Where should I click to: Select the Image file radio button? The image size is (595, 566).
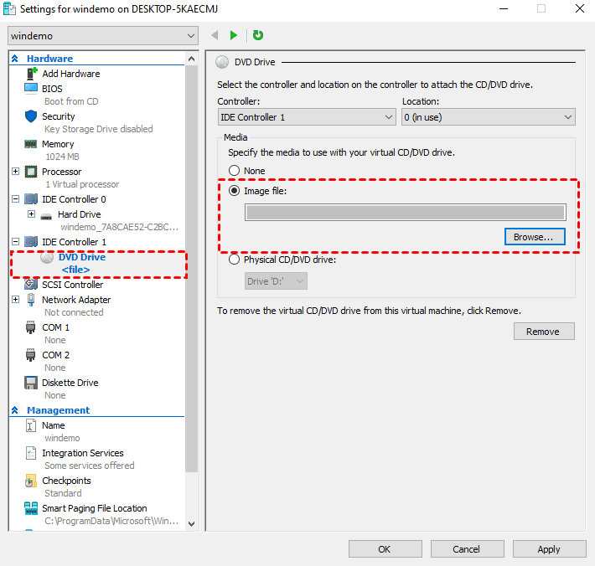(234, 191)
